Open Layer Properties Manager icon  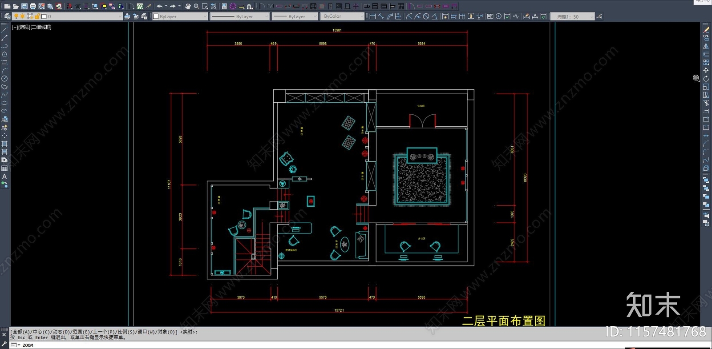pyautogui.click(x=7, y=16)
